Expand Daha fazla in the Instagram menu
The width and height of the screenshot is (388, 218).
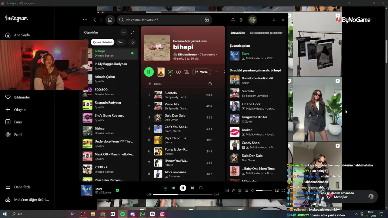(x=18, y=187)
